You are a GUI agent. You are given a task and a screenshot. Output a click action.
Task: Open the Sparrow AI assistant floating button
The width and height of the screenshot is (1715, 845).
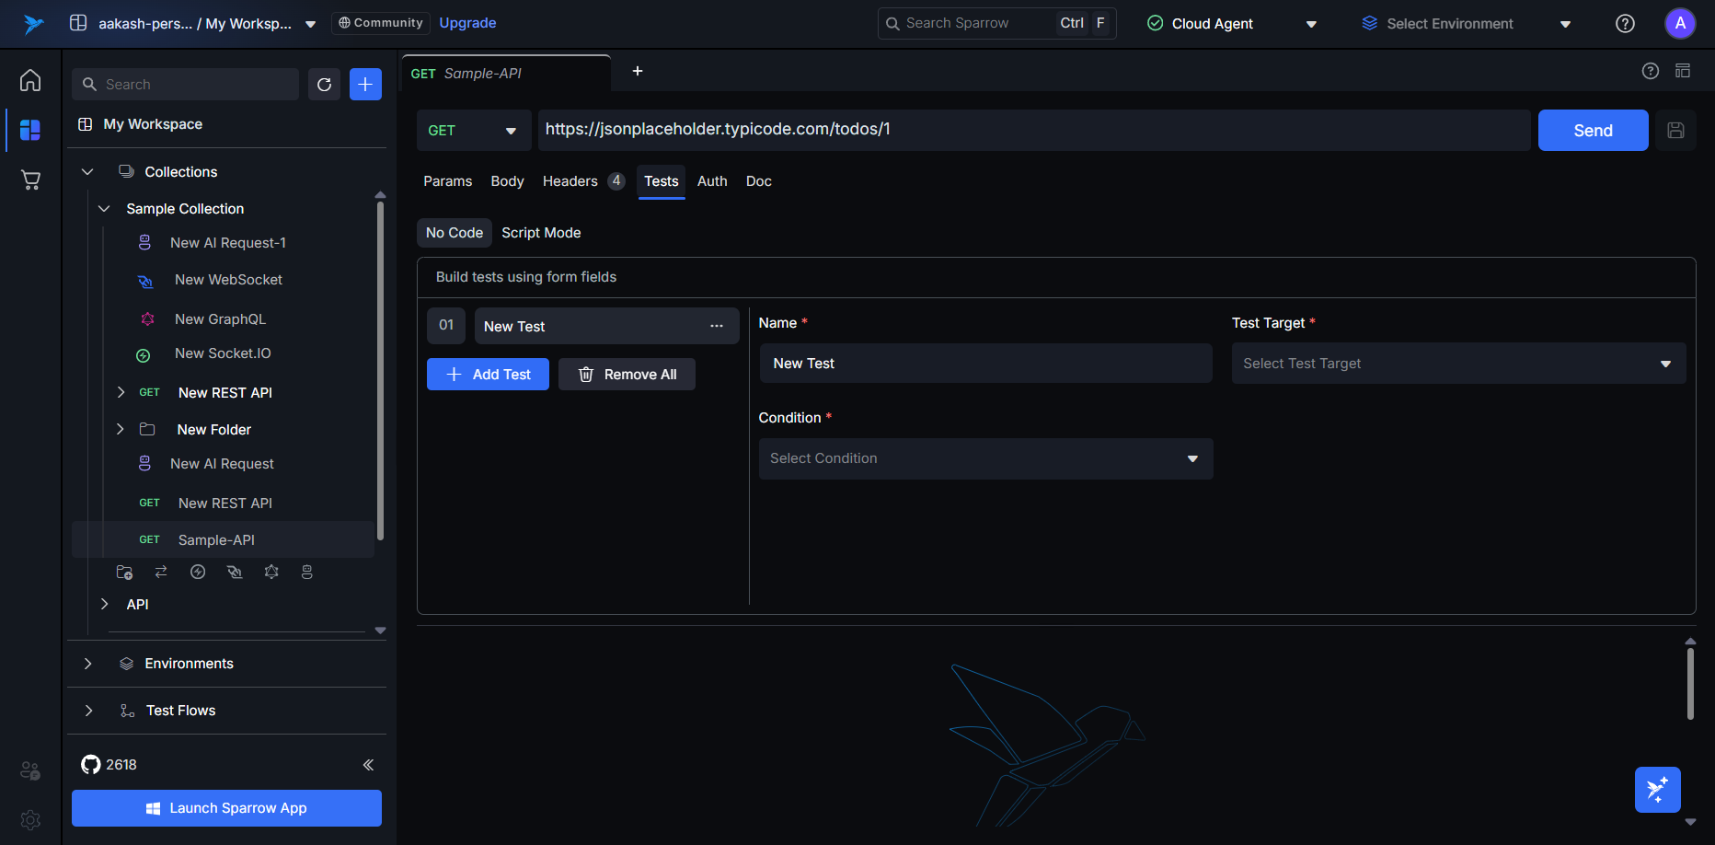(x=1657, y=790)
